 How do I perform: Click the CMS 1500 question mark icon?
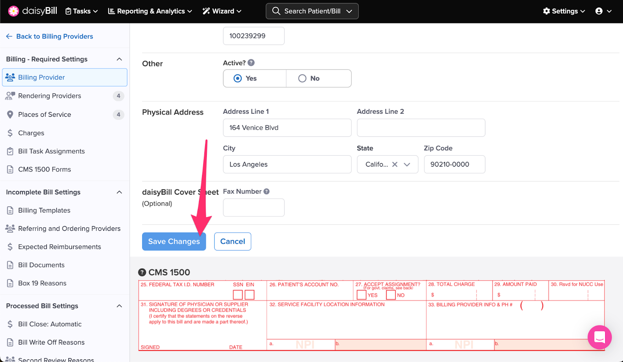(x=142, y=272)
